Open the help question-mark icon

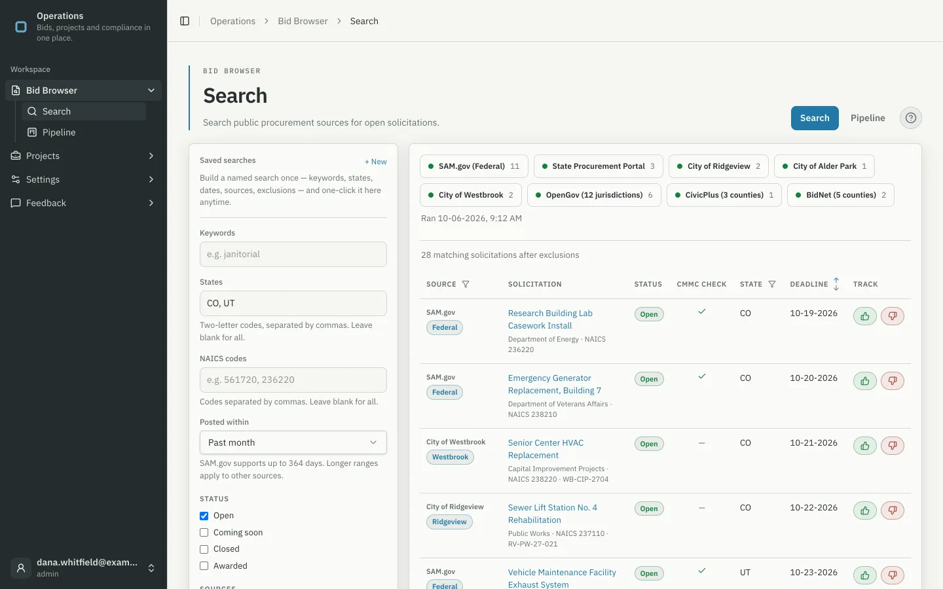tap(911, 118)
